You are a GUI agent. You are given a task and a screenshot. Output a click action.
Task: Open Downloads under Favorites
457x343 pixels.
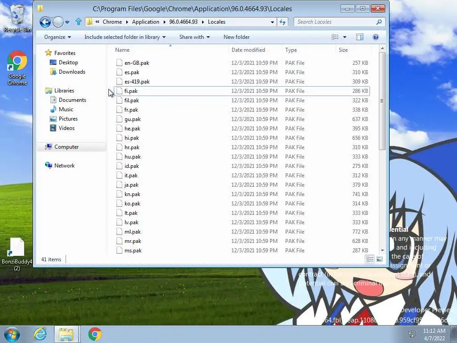[x=68, y=72]
